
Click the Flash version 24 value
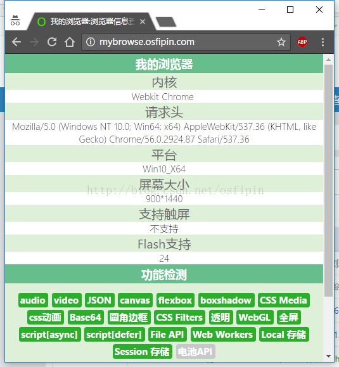pos(164,259)
